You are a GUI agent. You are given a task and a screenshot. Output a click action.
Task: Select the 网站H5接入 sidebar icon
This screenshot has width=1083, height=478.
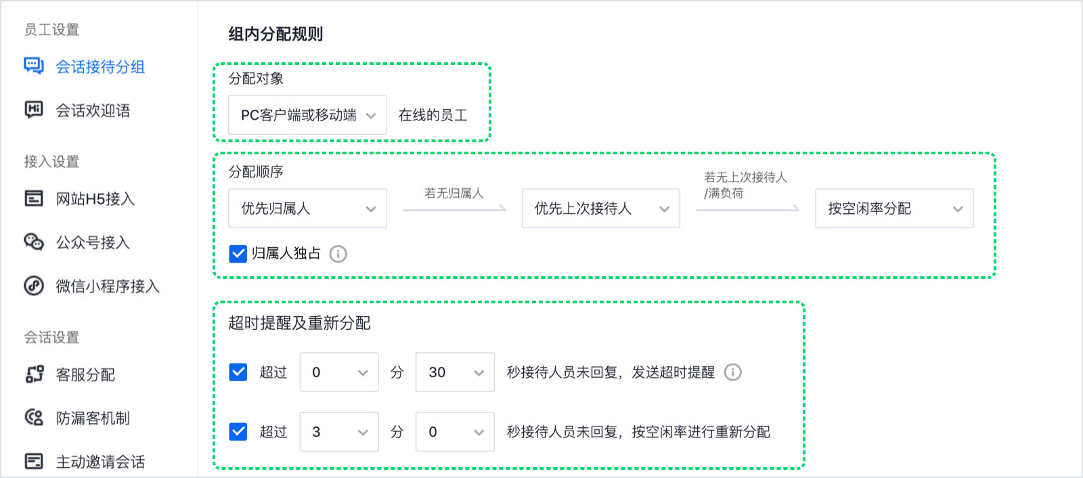click(34, 198)
